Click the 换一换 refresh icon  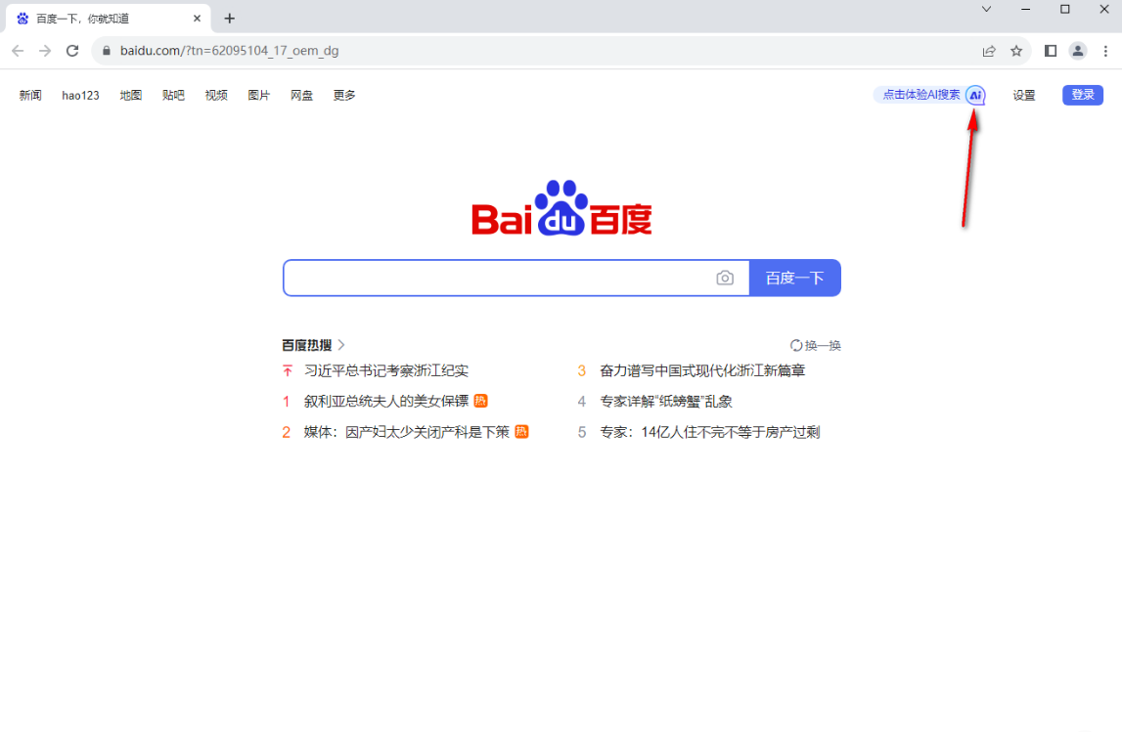click(795, 345)
